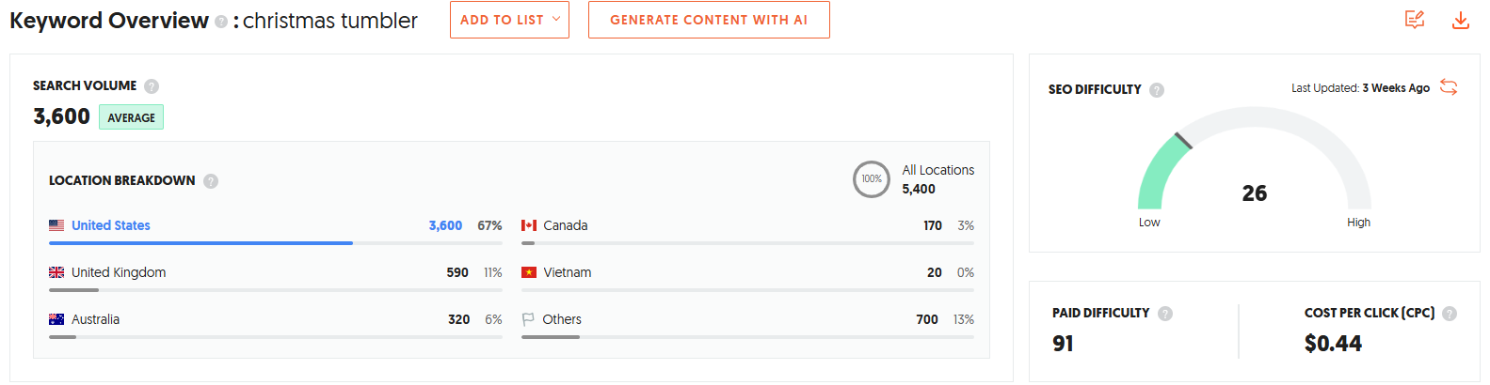
Task: Click the Search Volume help icon
Action: click(x=152, y=86)
